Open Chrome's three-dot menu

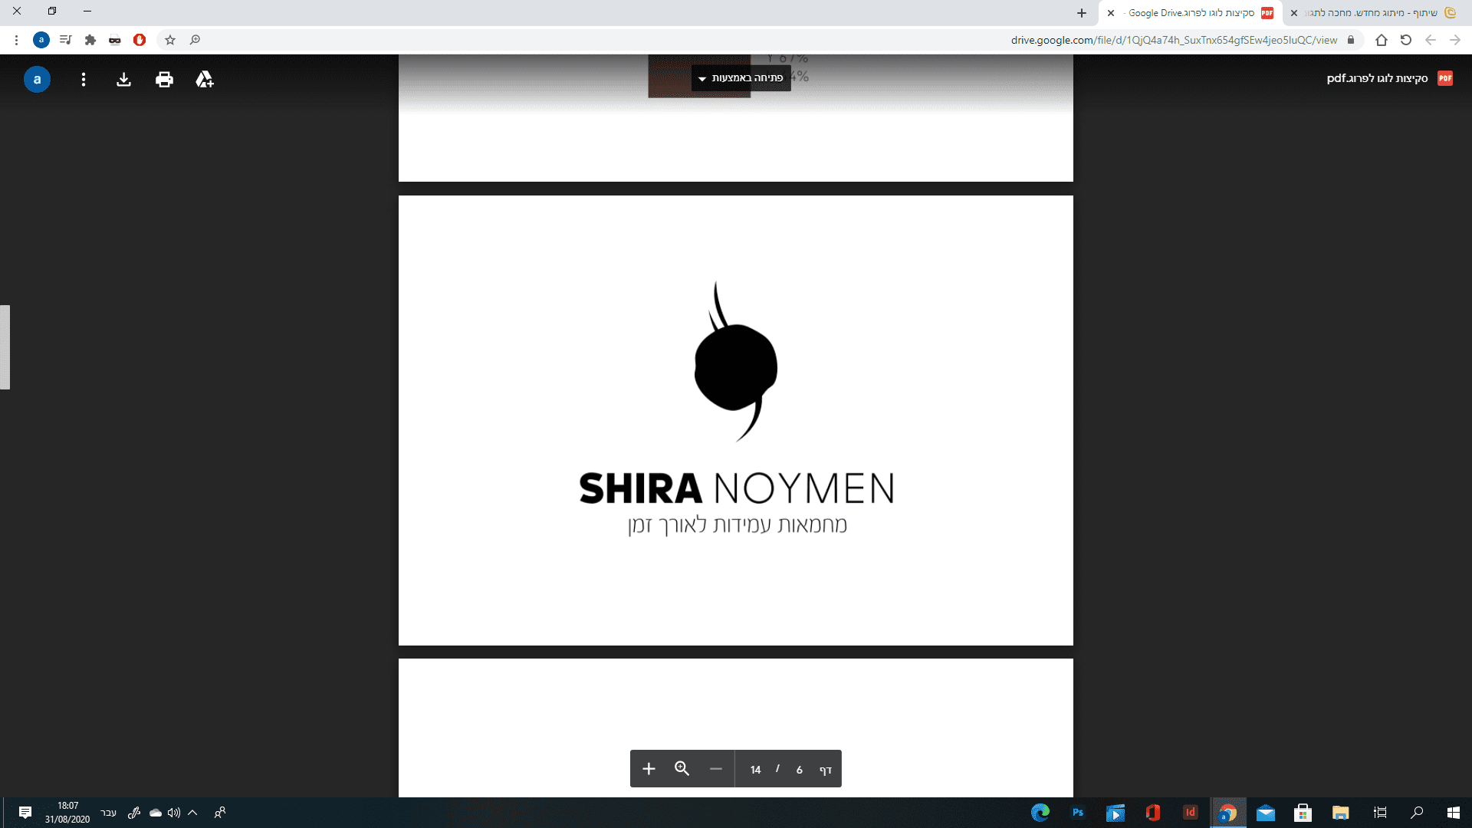tap(16, 40)
